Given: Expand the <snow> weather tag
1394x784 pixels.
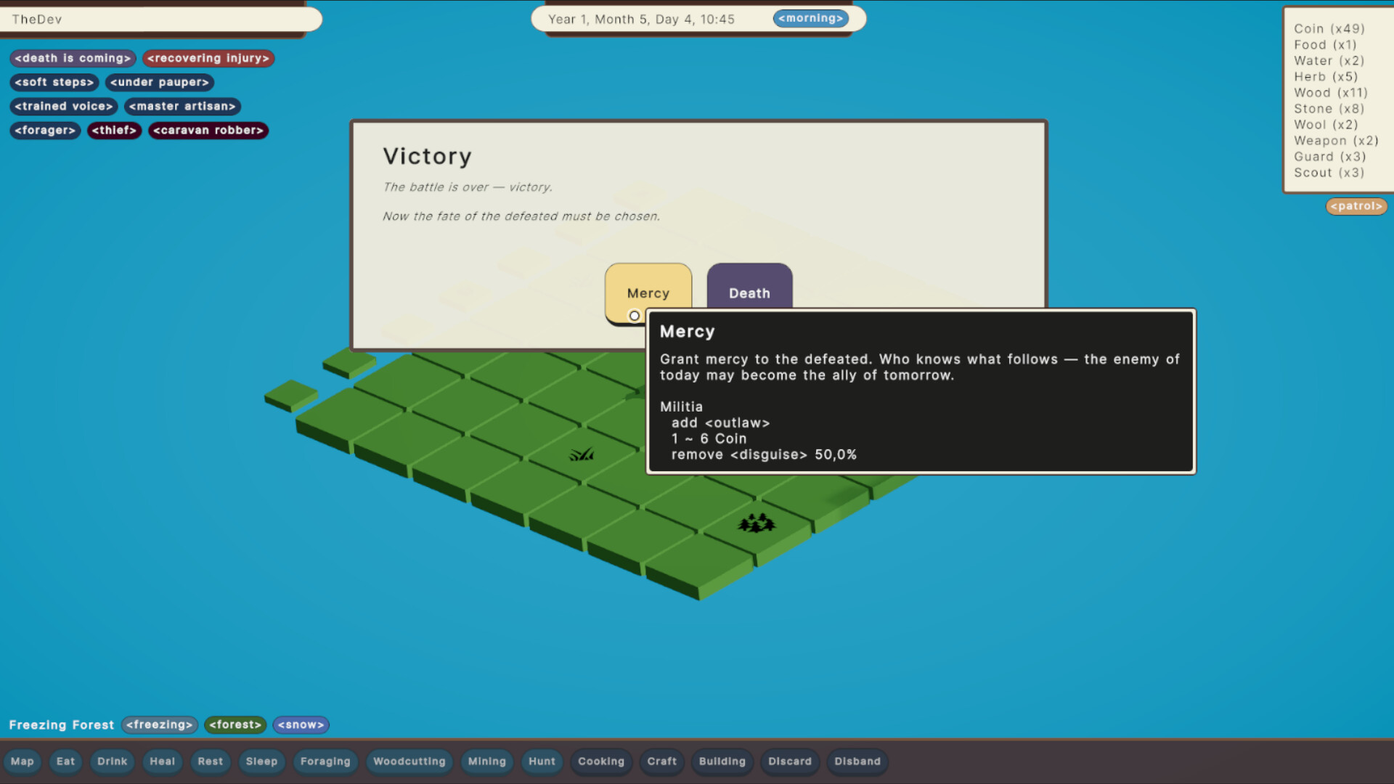Looking at the screenshot, I should [x=300, y=724].
